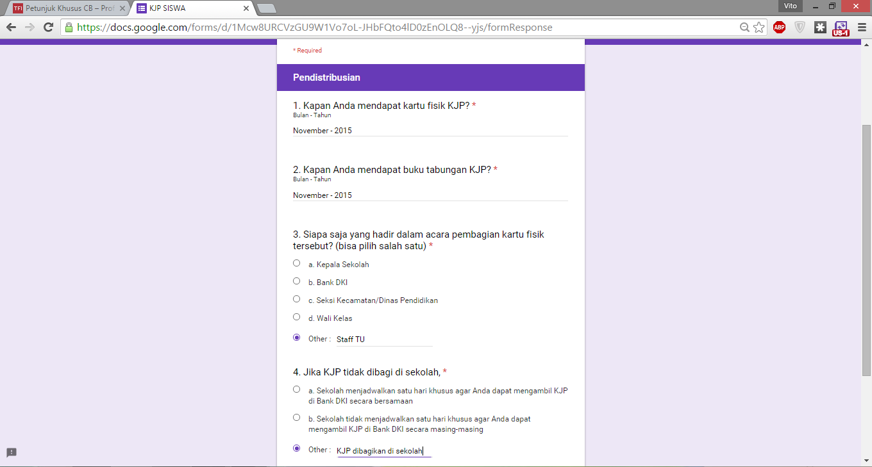Screen dimensions: 872x467
Task: Click the browser address bar URL
Action: point(314,28)
